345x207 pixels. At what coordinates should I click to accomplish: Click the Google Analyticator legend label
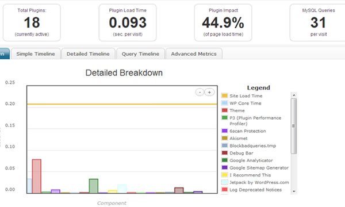(x=251, y=160)
